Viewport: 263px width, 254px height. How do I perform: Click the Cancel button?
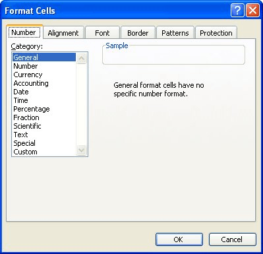[x=233, y=239]
